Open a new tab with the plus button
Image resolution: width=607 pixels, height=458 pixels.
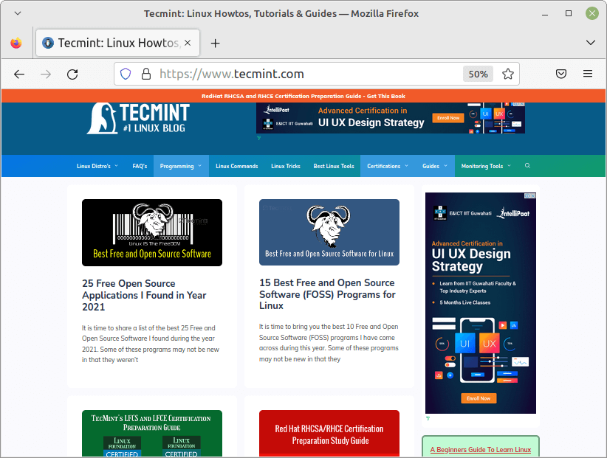215,44
